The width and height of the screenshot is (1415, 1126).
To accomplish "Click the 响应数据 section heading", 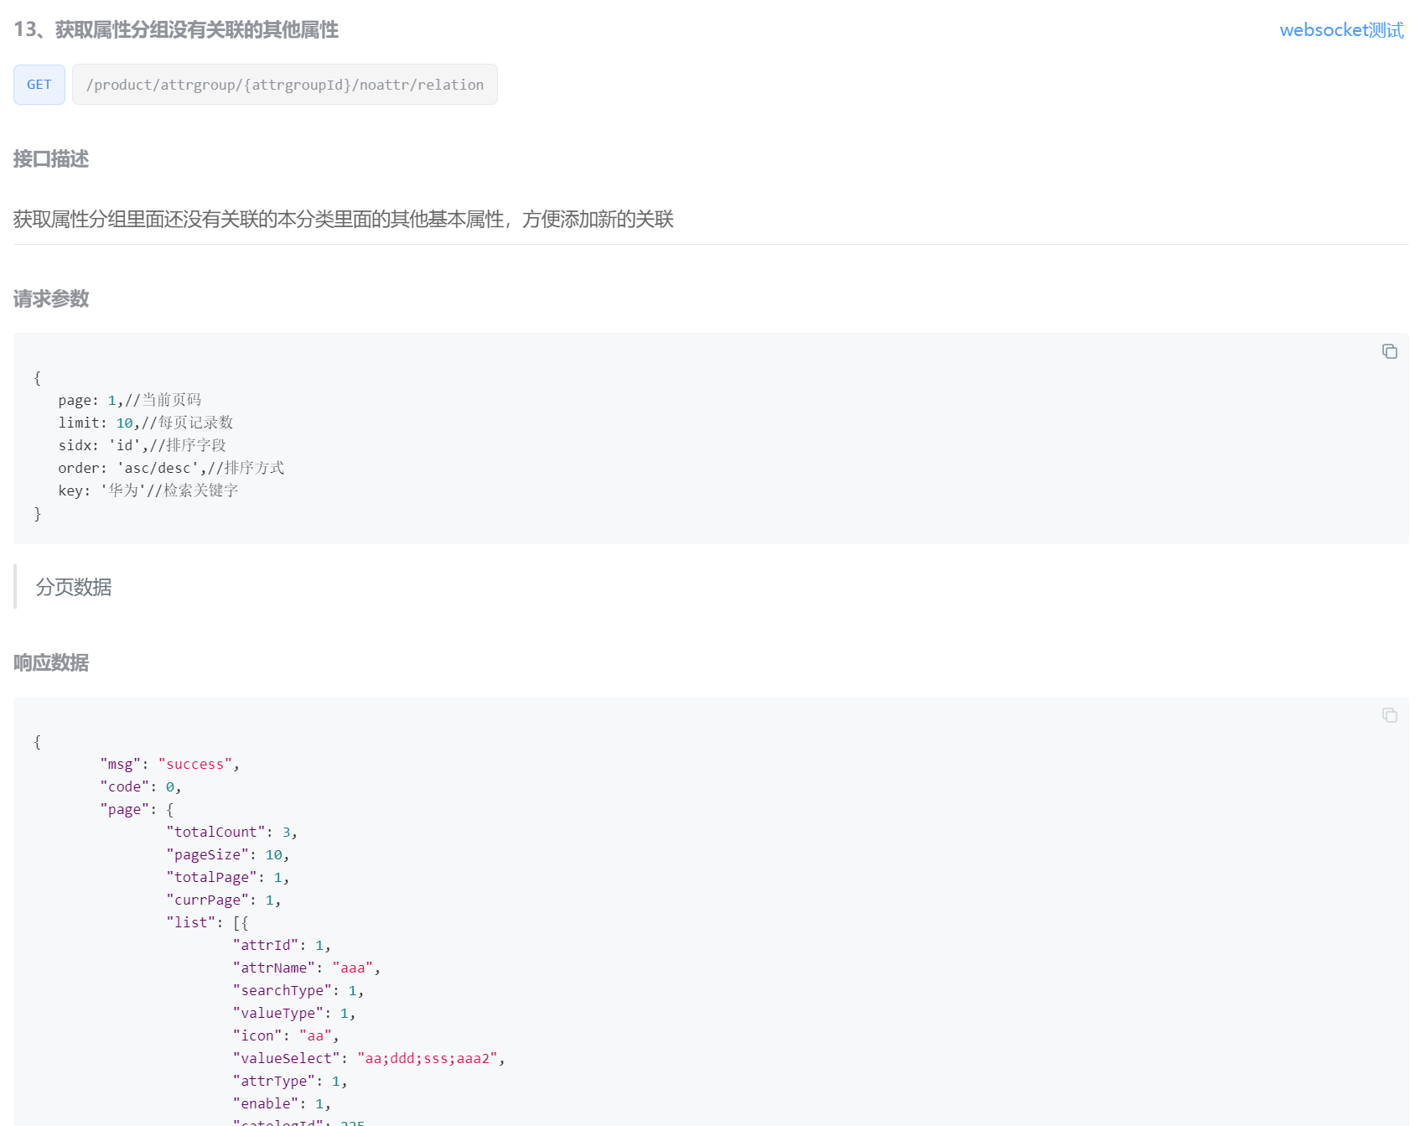I will click(x=51, y=662).
